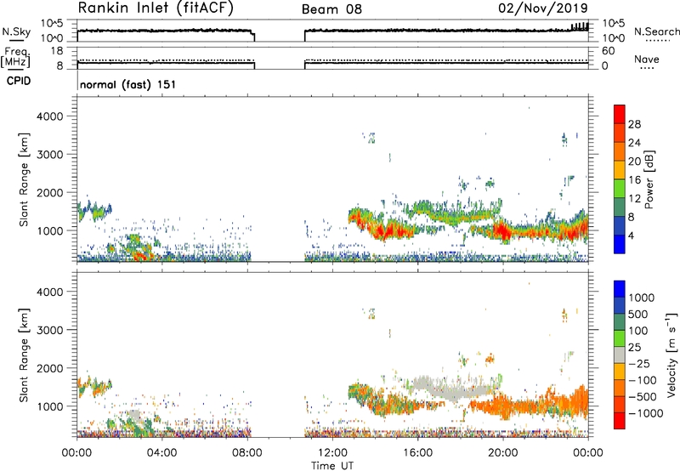
Task: Click the '08:00' time tick label
Action: click(247, 453)
